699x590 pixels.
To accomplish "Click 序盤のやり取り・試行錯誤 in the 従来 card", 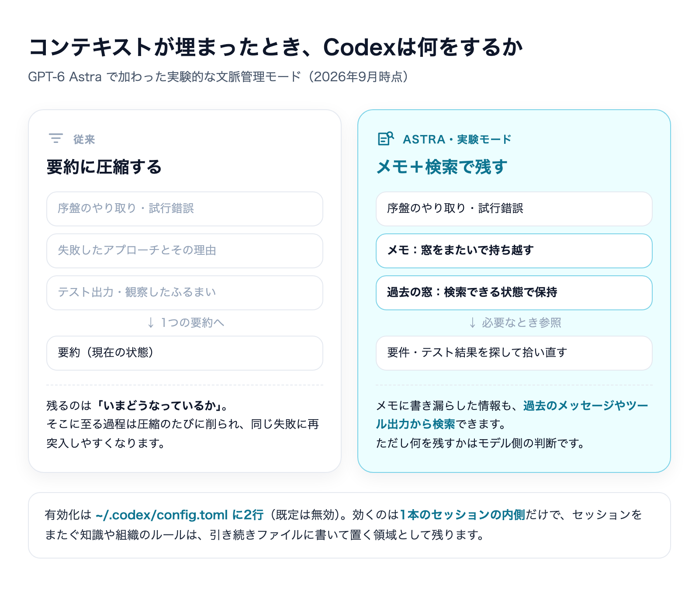I will click(185, 209).
